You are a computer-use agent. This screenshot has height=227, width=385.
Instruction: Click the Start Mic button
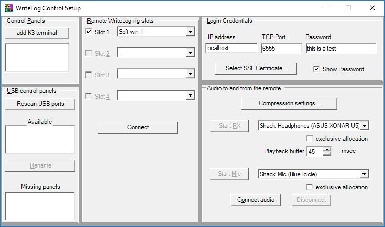click(229, 174)
